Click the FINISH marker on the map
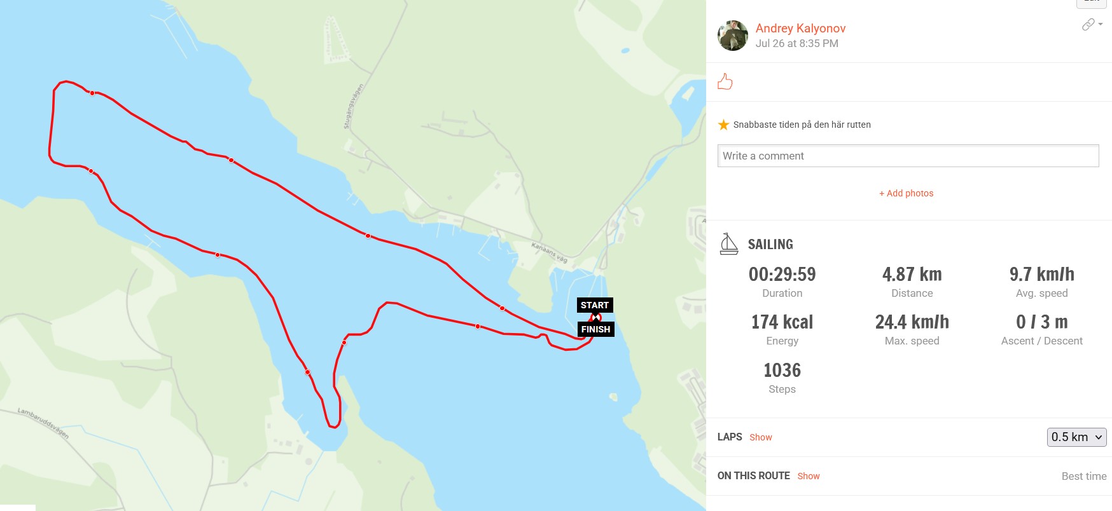 click(595, 329)
